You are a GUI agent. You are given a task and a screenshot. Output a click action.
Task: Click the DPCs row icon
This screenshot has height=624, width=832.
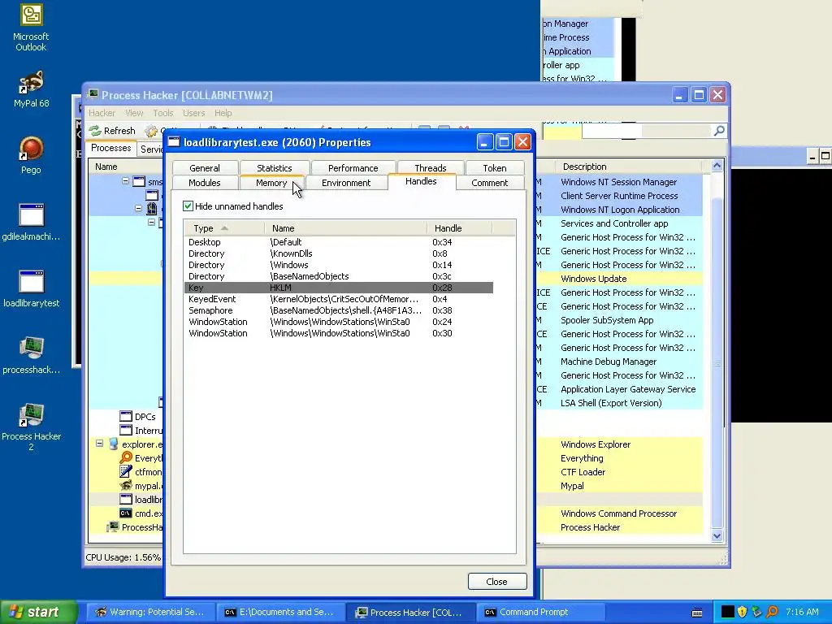tap(126, 417)
